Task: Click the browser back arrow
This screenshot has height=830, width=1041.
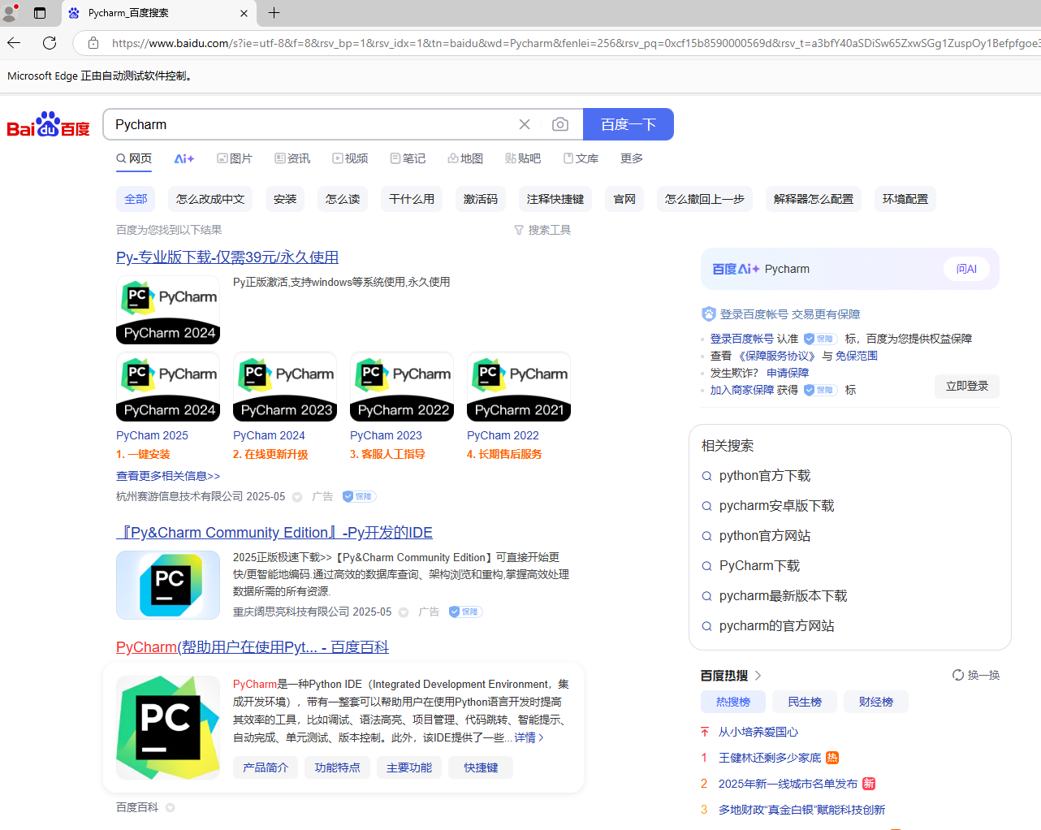Action: [14, 43]
